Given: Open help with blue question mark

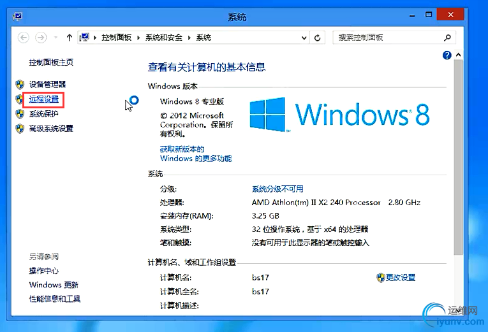Looking at the screenshot, I should point(447,55).
